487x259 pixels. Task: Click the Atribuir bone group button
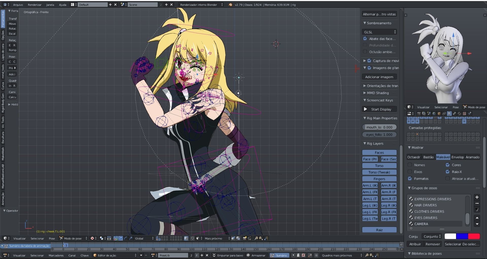[x=415, y=244]
